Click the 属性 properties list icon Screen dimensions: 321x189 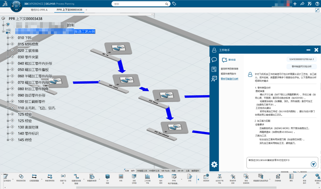click(x=291, y=177)
